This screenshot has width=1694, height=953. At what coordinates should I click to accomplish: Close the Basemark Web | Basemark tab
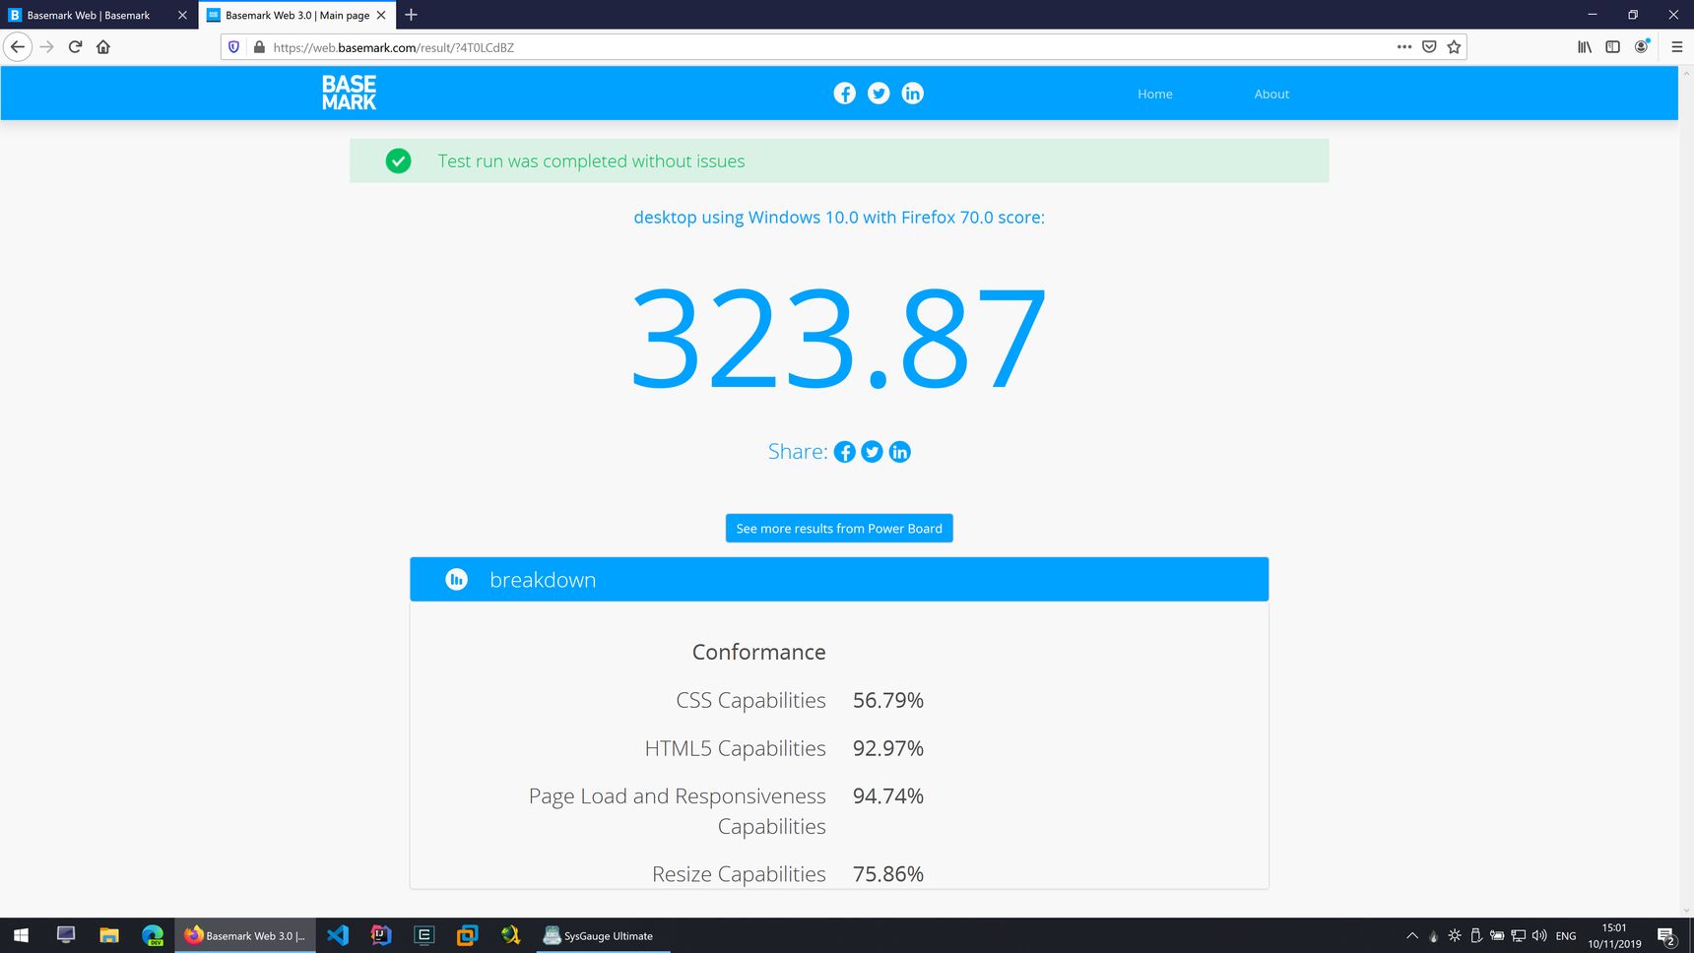tap(182, 15)
